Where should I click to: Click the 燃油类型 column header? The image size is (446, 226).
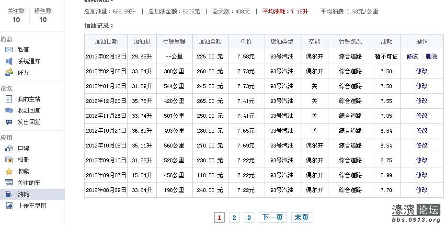click(x=282, y=42)
